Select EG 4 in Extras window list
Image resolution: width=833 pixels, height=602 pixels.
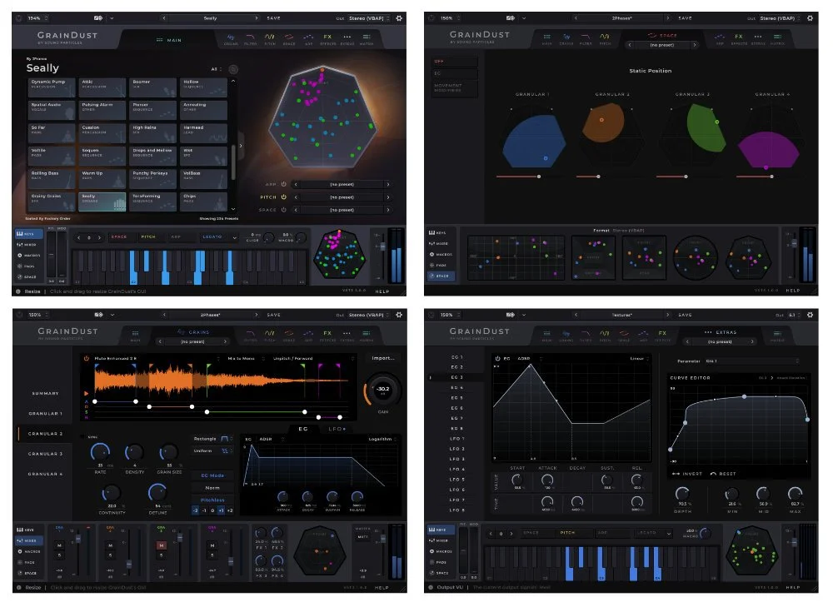click(x=456, y=387)
